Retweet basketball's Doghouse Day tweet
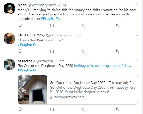Screen dimensions: 143x114 (52, 110)
